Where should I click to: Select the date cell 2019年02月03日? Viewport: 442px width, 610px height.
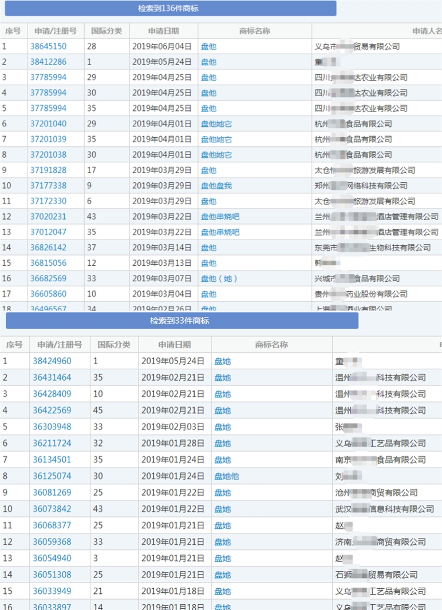pyautogui.click(x=173, y=426)
